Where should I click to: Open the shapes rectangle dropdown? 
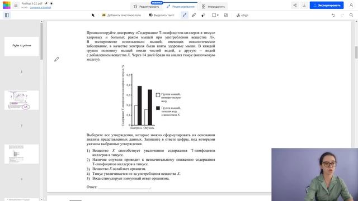(215, 15)
